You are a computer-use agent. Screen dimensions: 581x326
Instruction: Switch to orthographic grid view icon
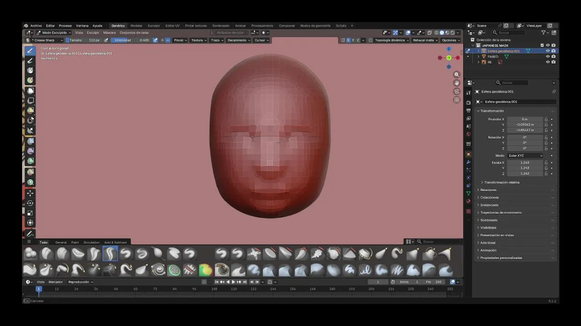tap(457, 100)
